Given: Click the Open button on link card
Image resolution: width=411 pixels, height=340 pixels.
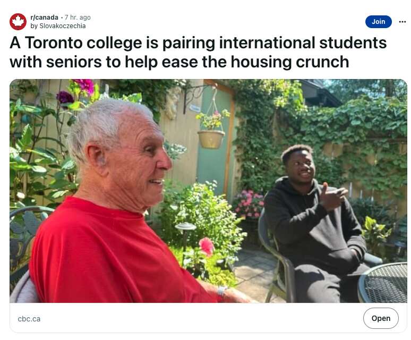Looking at the screenshot, I should [x=381, y=318].
